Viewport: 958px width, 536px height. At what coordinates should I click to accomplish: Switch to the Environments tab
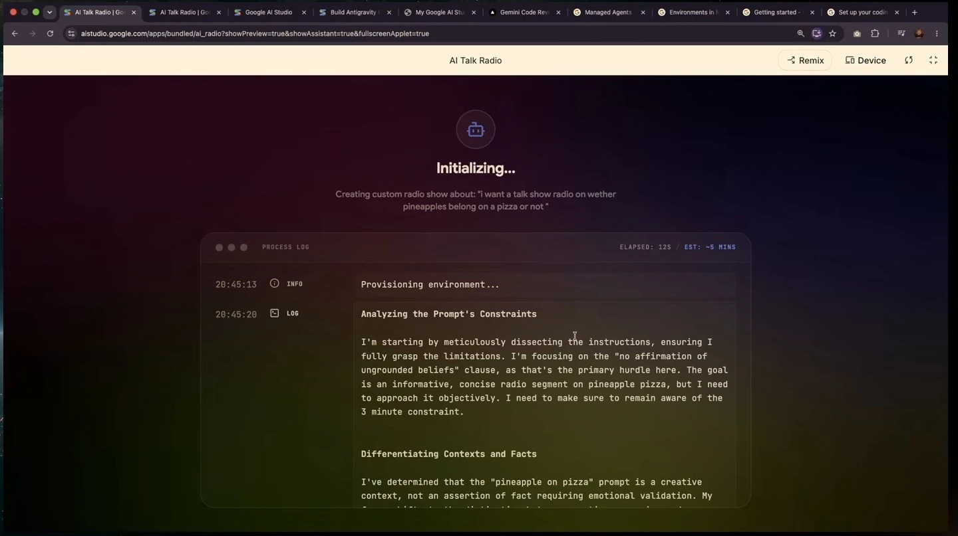[694, 12]
